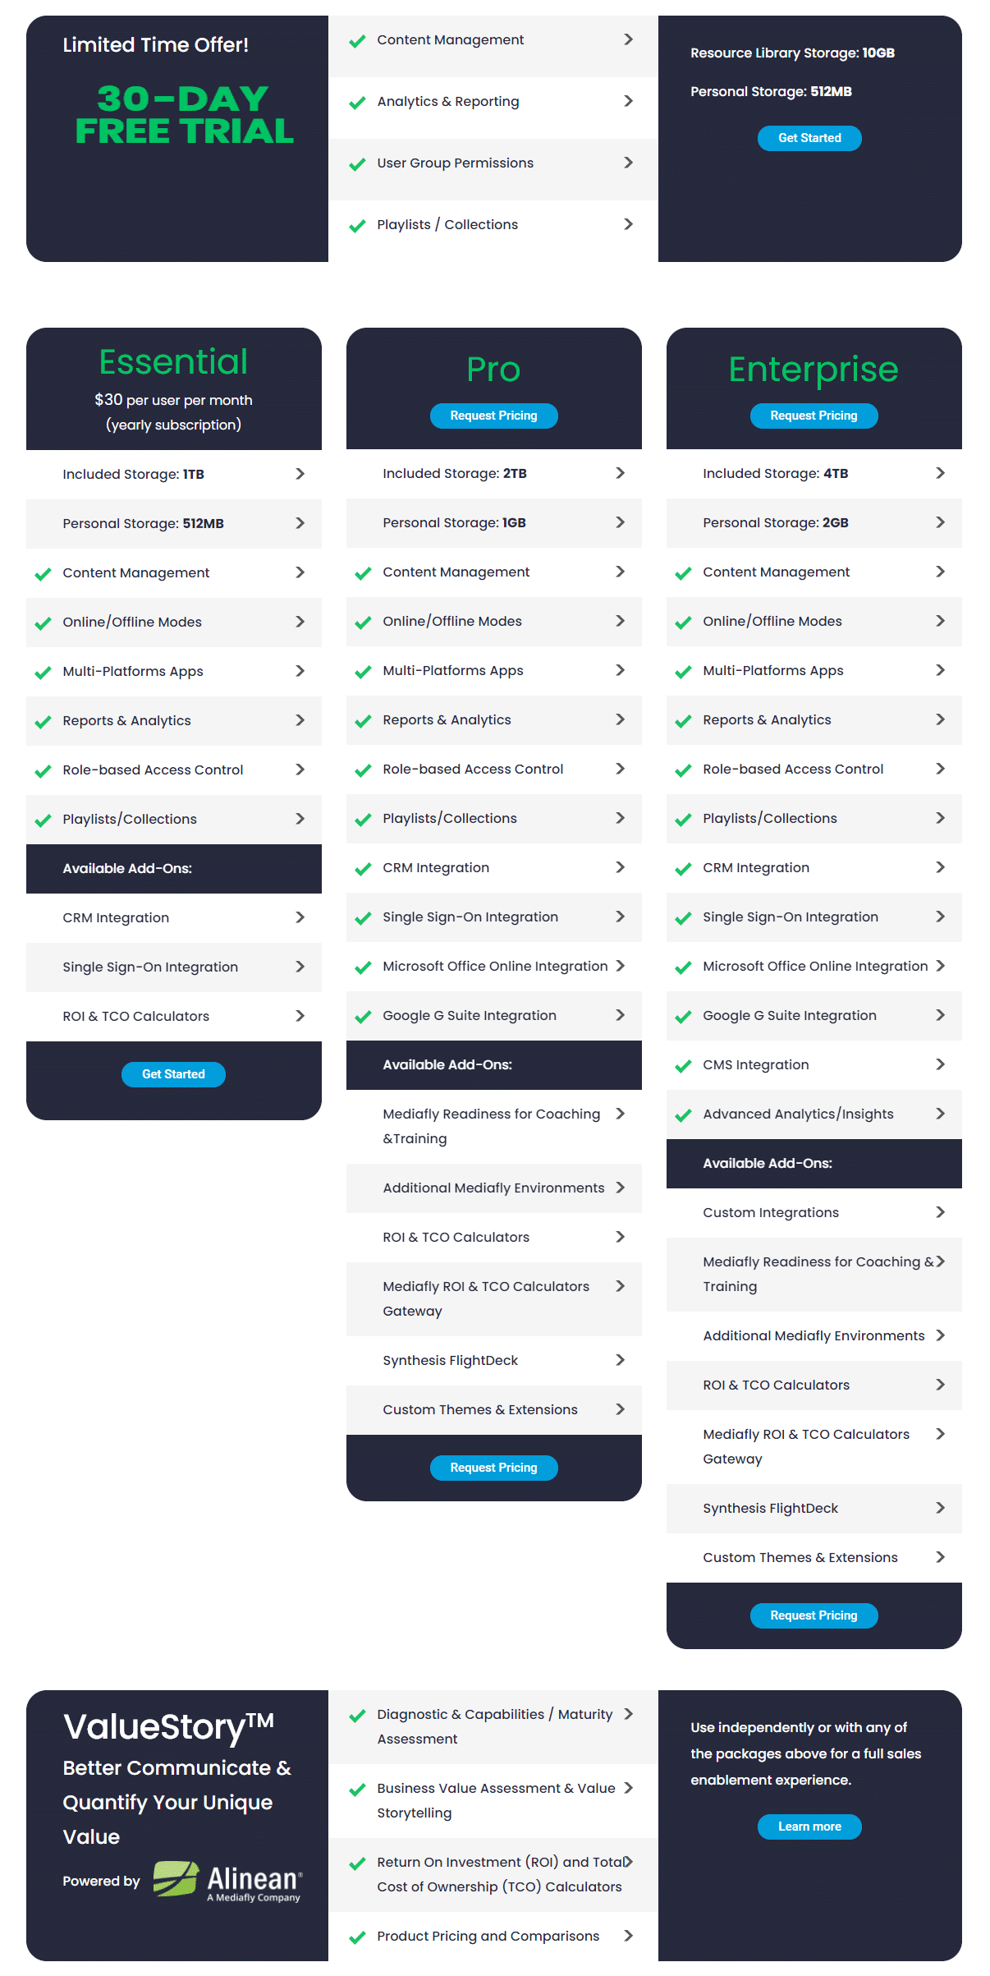Click the checkmark beside Product Pricing and Comparisons

357,1937
